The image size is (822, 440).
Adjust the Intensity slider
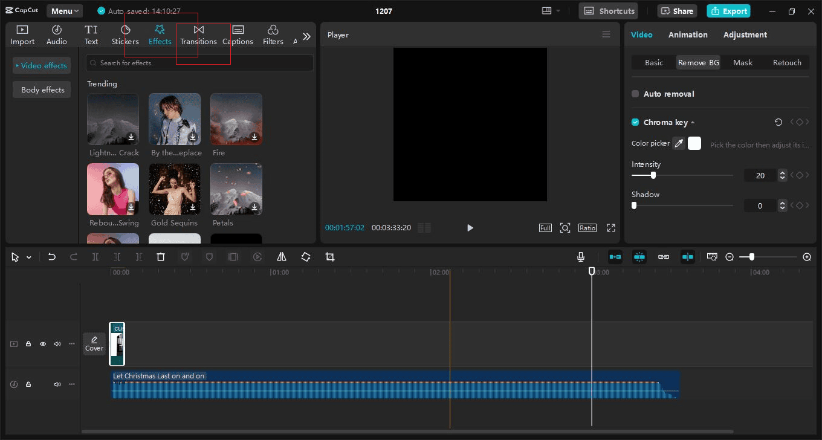[x=682, y=175]
